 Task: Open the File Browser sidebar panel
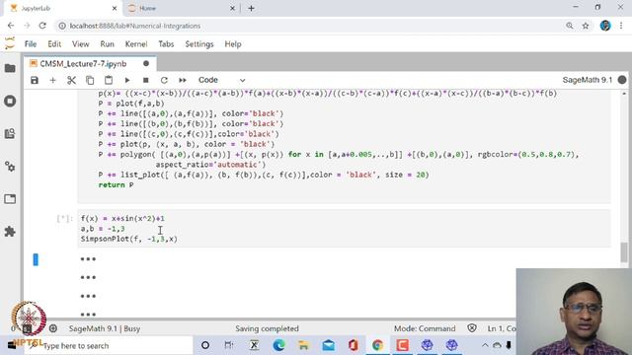pos(10,68)
